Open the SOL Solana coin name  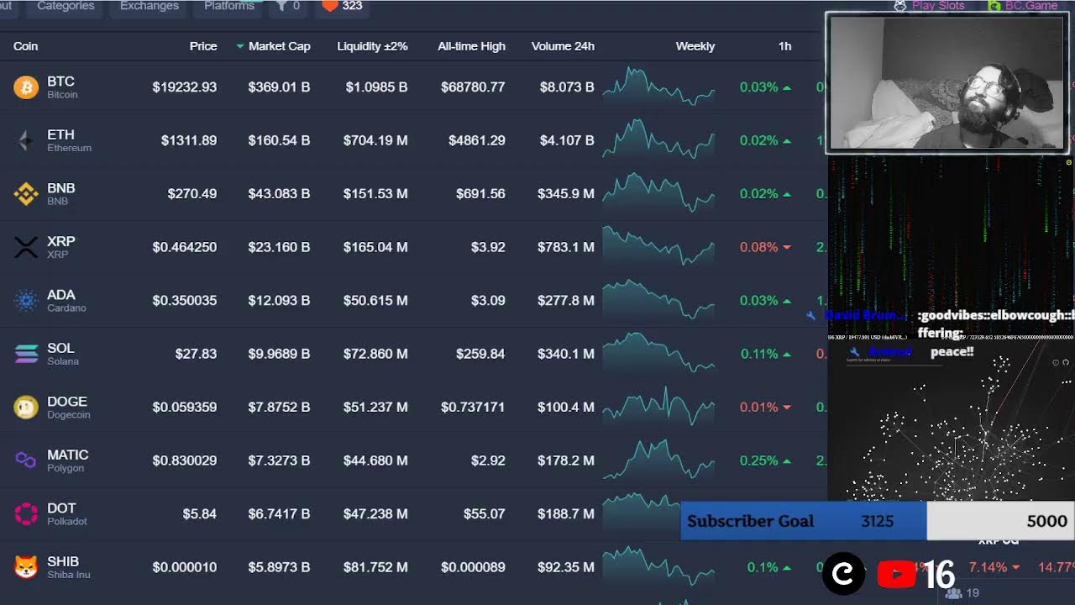click(x=63, y=354)
